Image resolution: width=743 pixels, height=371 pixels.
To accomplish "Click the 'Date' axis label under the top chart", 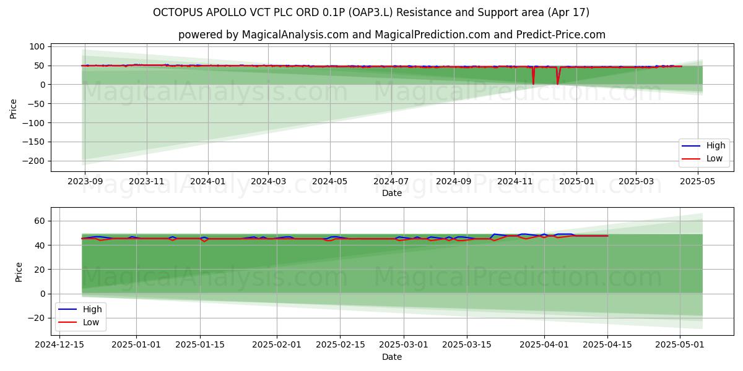I will tap(392, 194).
